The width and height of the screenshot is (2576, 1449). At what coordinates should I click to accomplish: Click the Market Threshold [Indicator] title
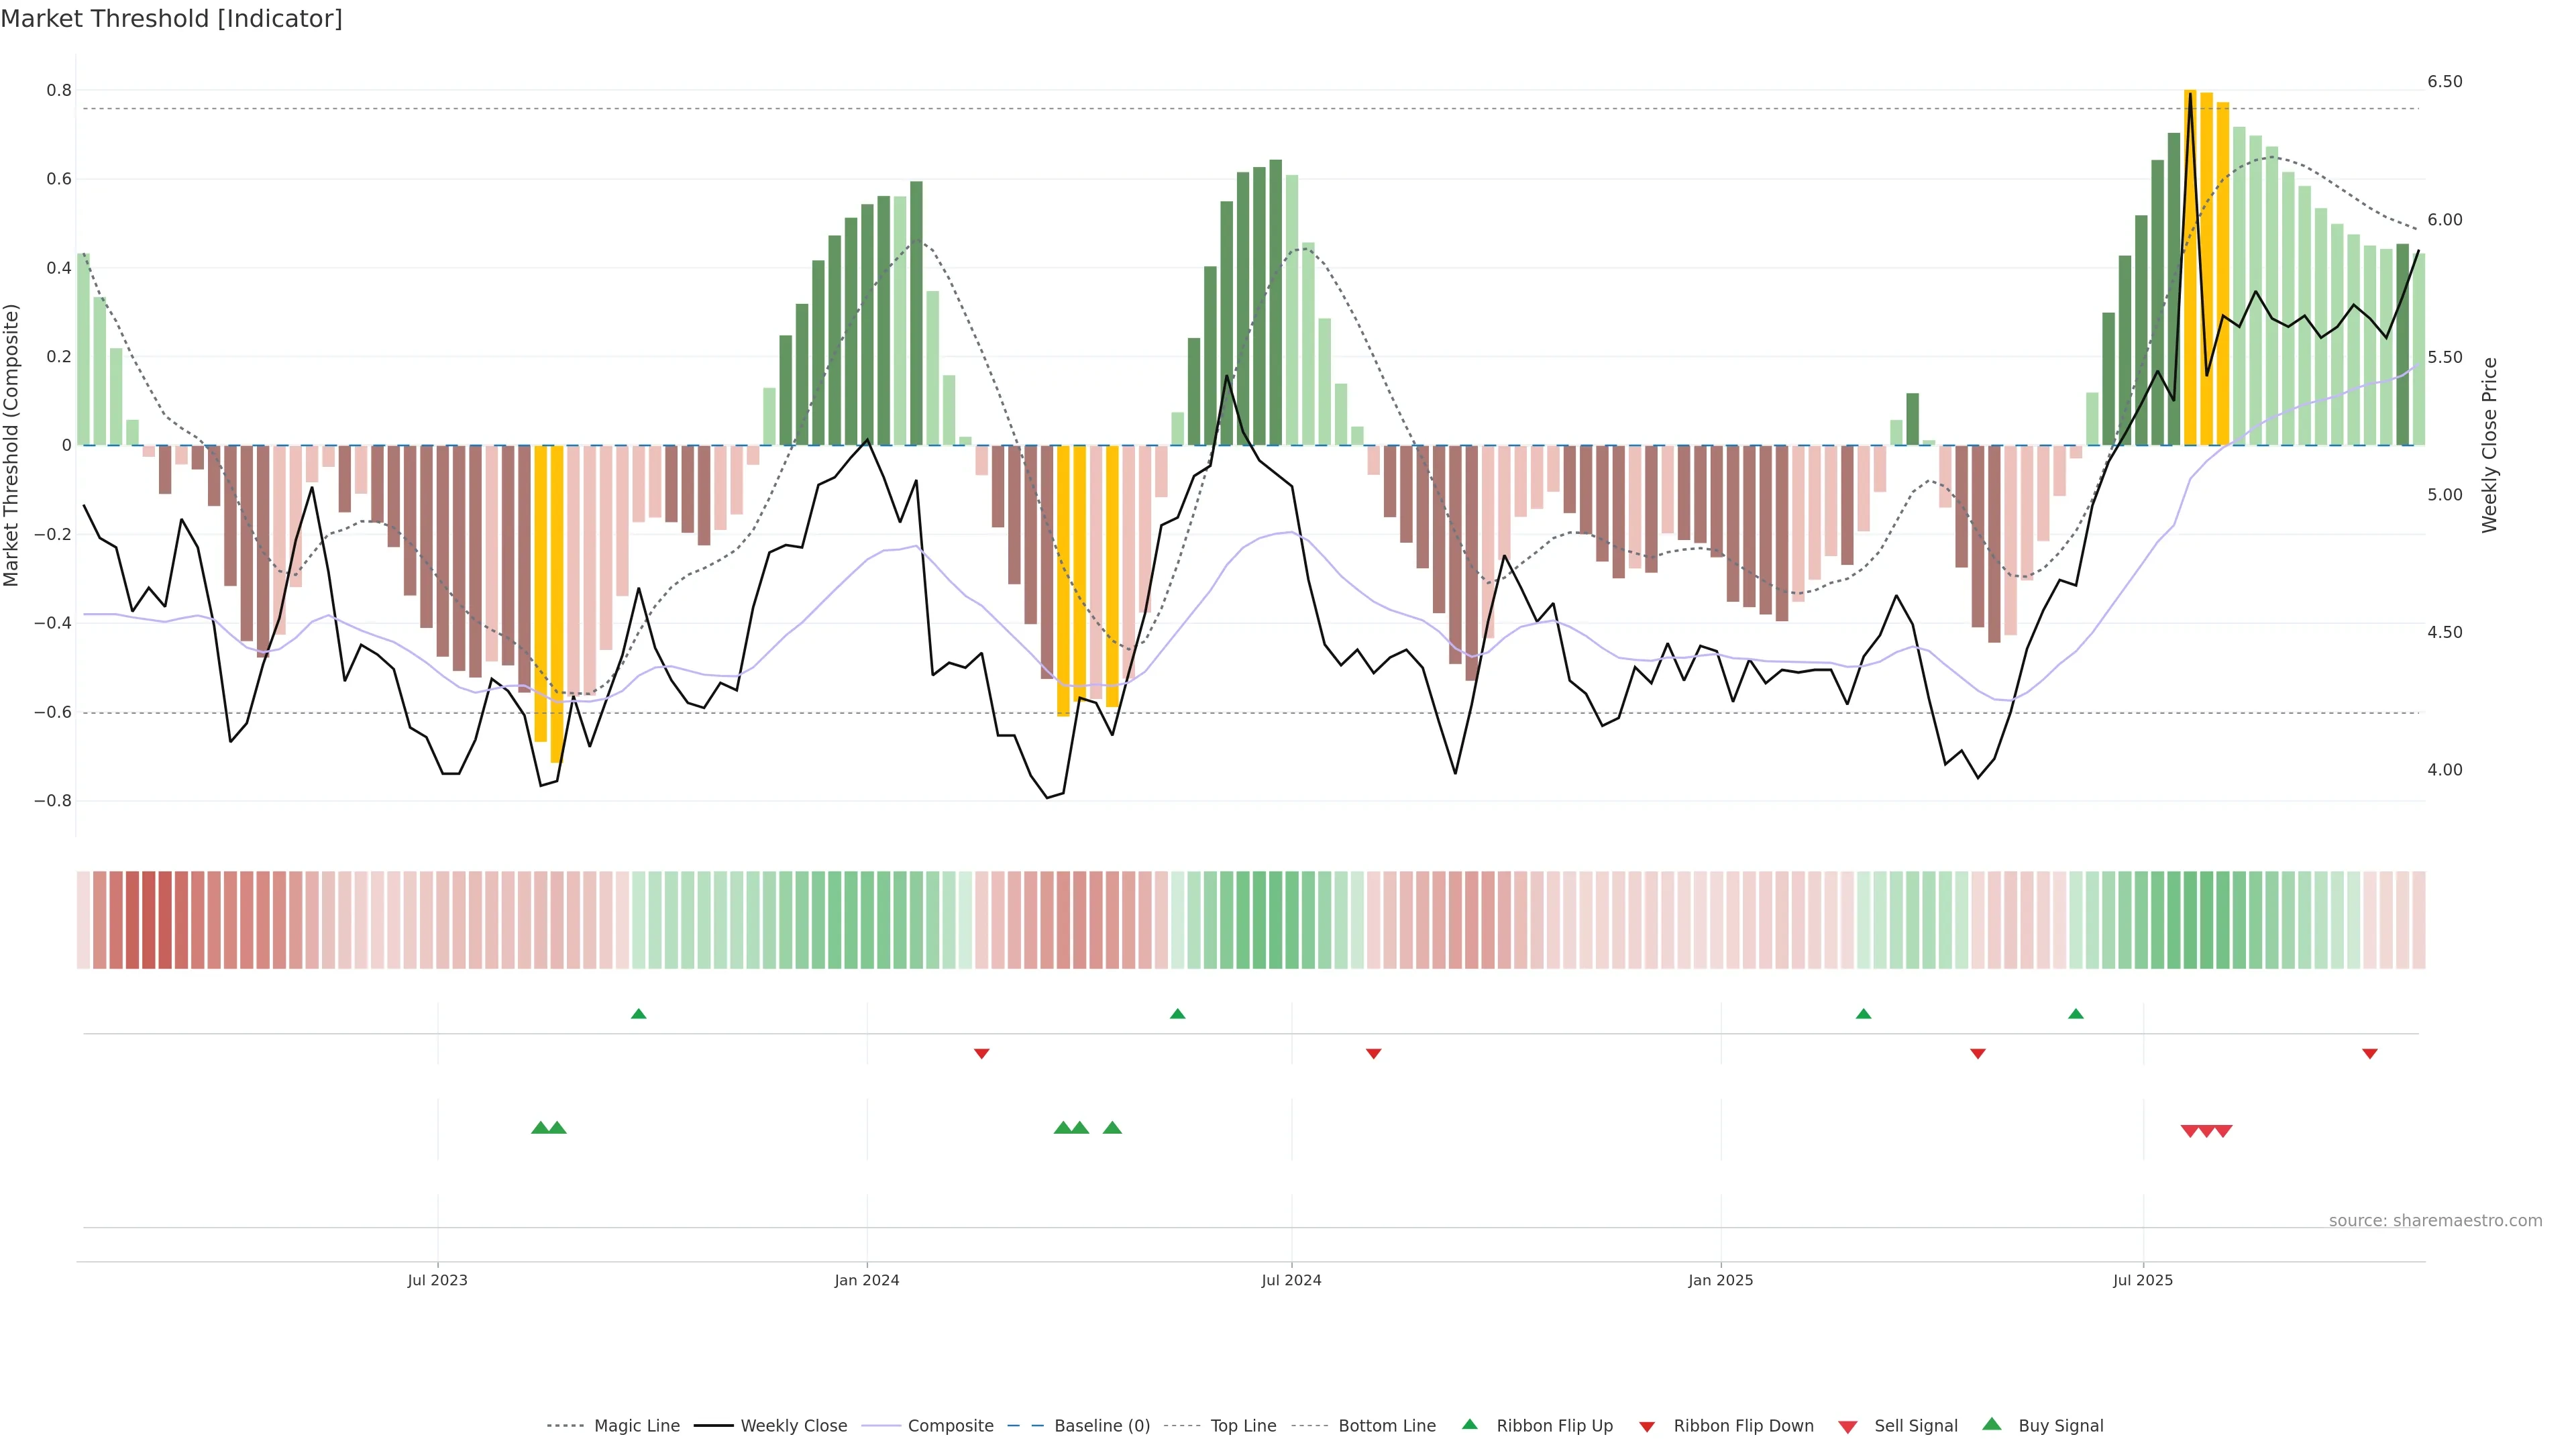(x=171, y=18)
